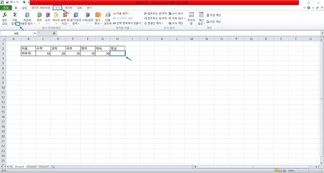324x173 pixels.
Task: Open the Insert Function (함수 삽입) dialog
Action: [x=5, y=18]
